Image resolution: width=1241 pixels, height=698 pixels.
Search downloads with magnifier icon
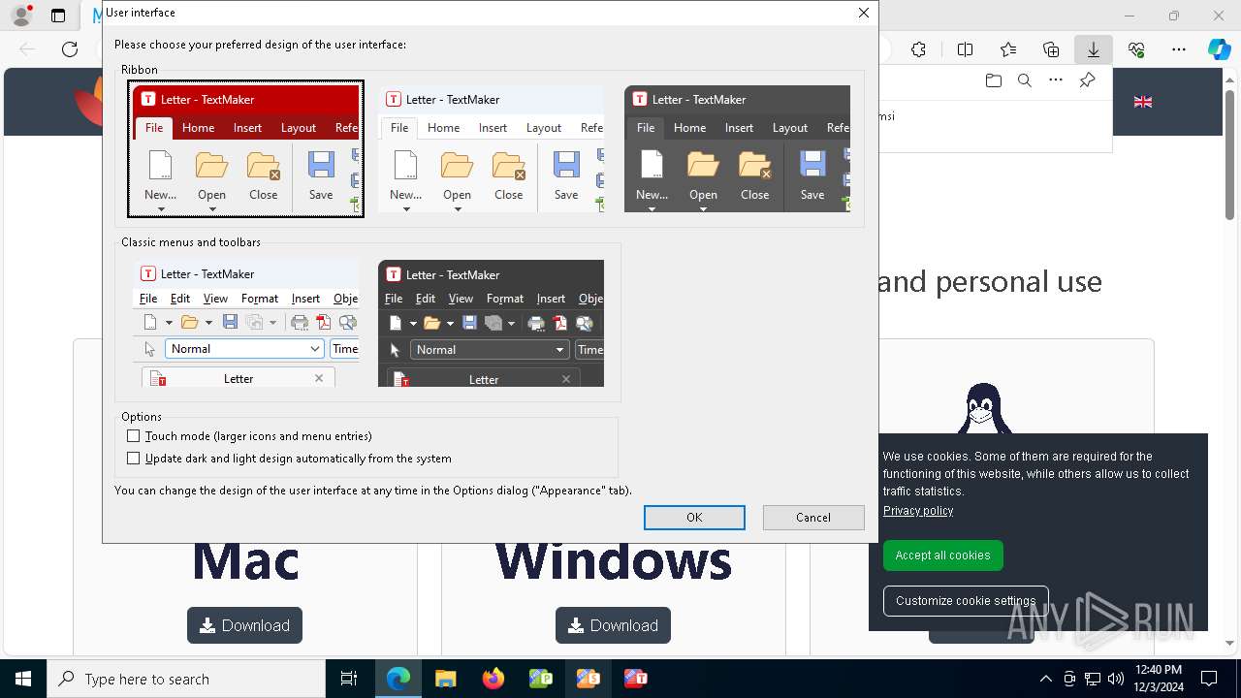click(1025, 80)
